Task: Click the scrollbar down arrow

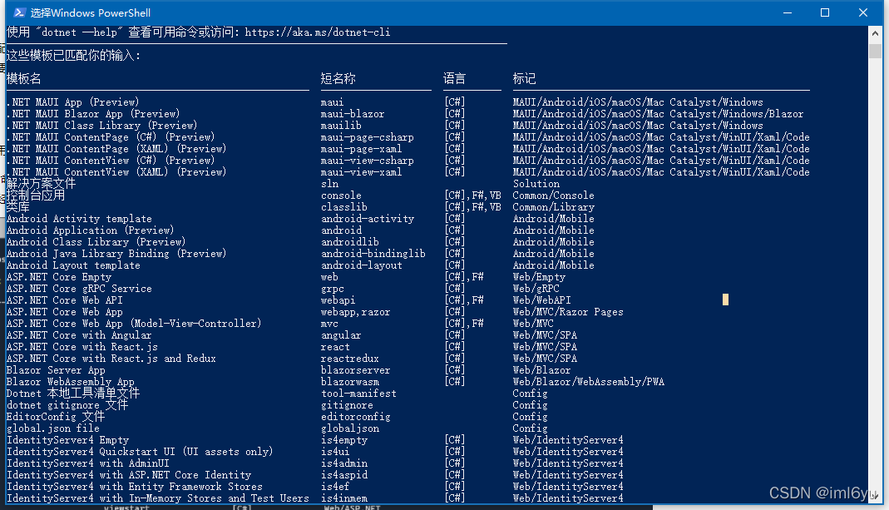Action: tap(875, 496)
